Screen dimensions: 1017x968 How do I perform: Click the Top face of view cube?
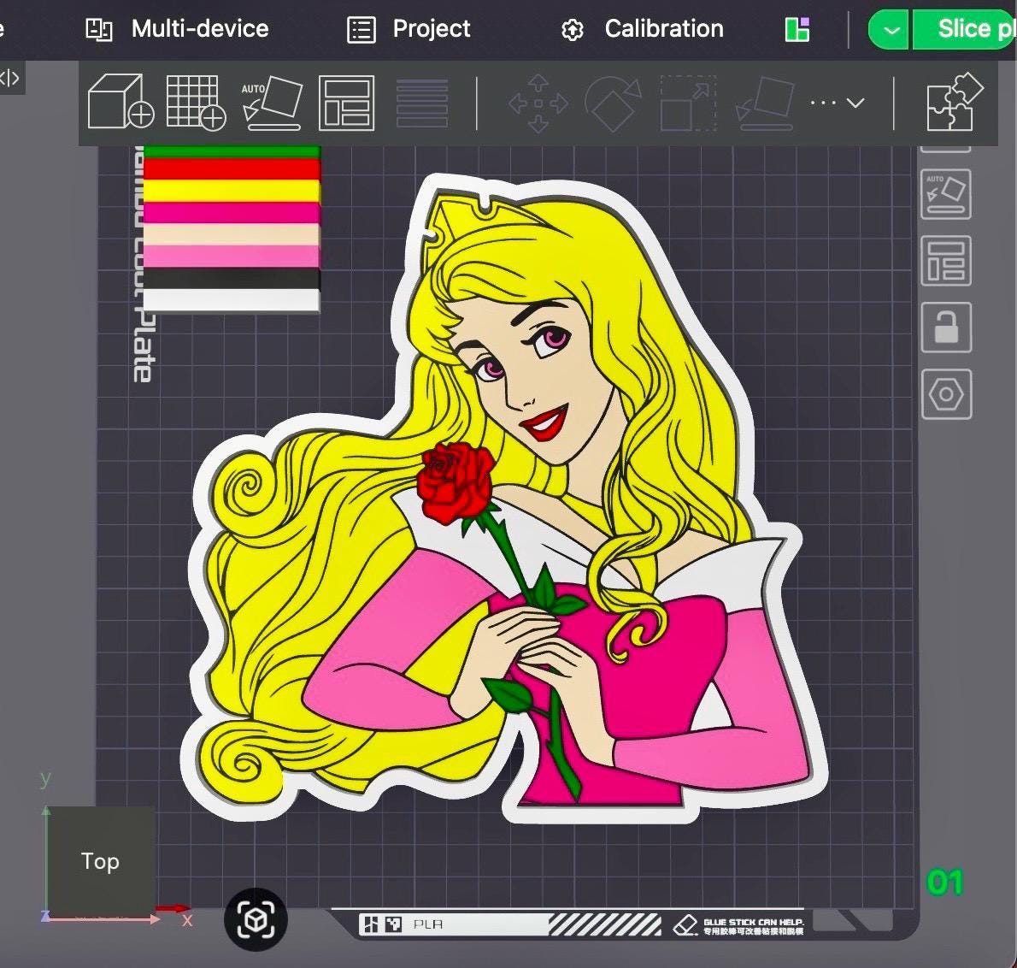coord(101,860)
